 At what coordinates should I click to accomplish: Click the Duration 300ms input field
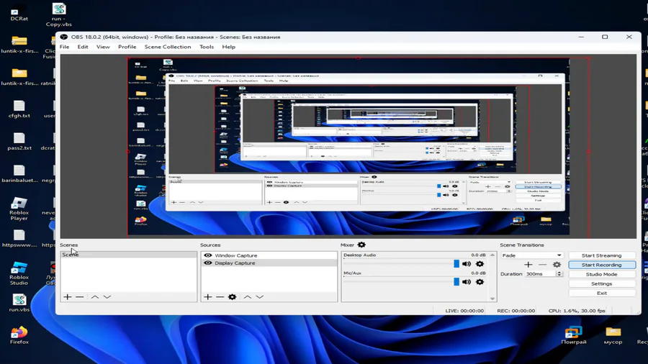coord(541,273)
